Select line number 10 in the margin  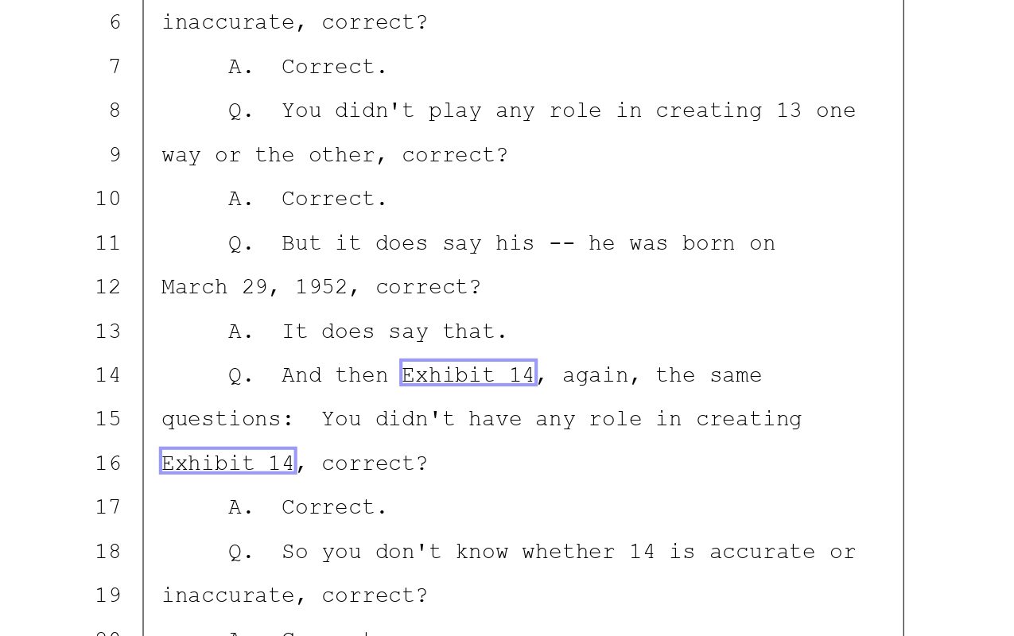point(108,199)
